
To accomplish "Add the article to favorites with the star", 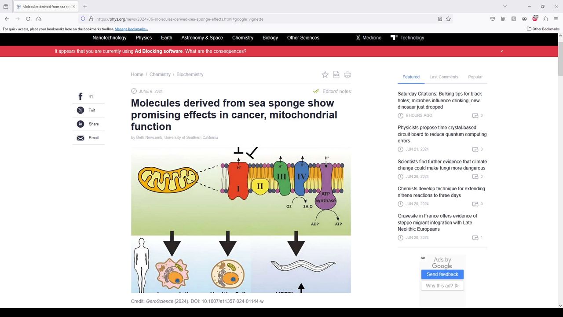I will click(325, 75).
